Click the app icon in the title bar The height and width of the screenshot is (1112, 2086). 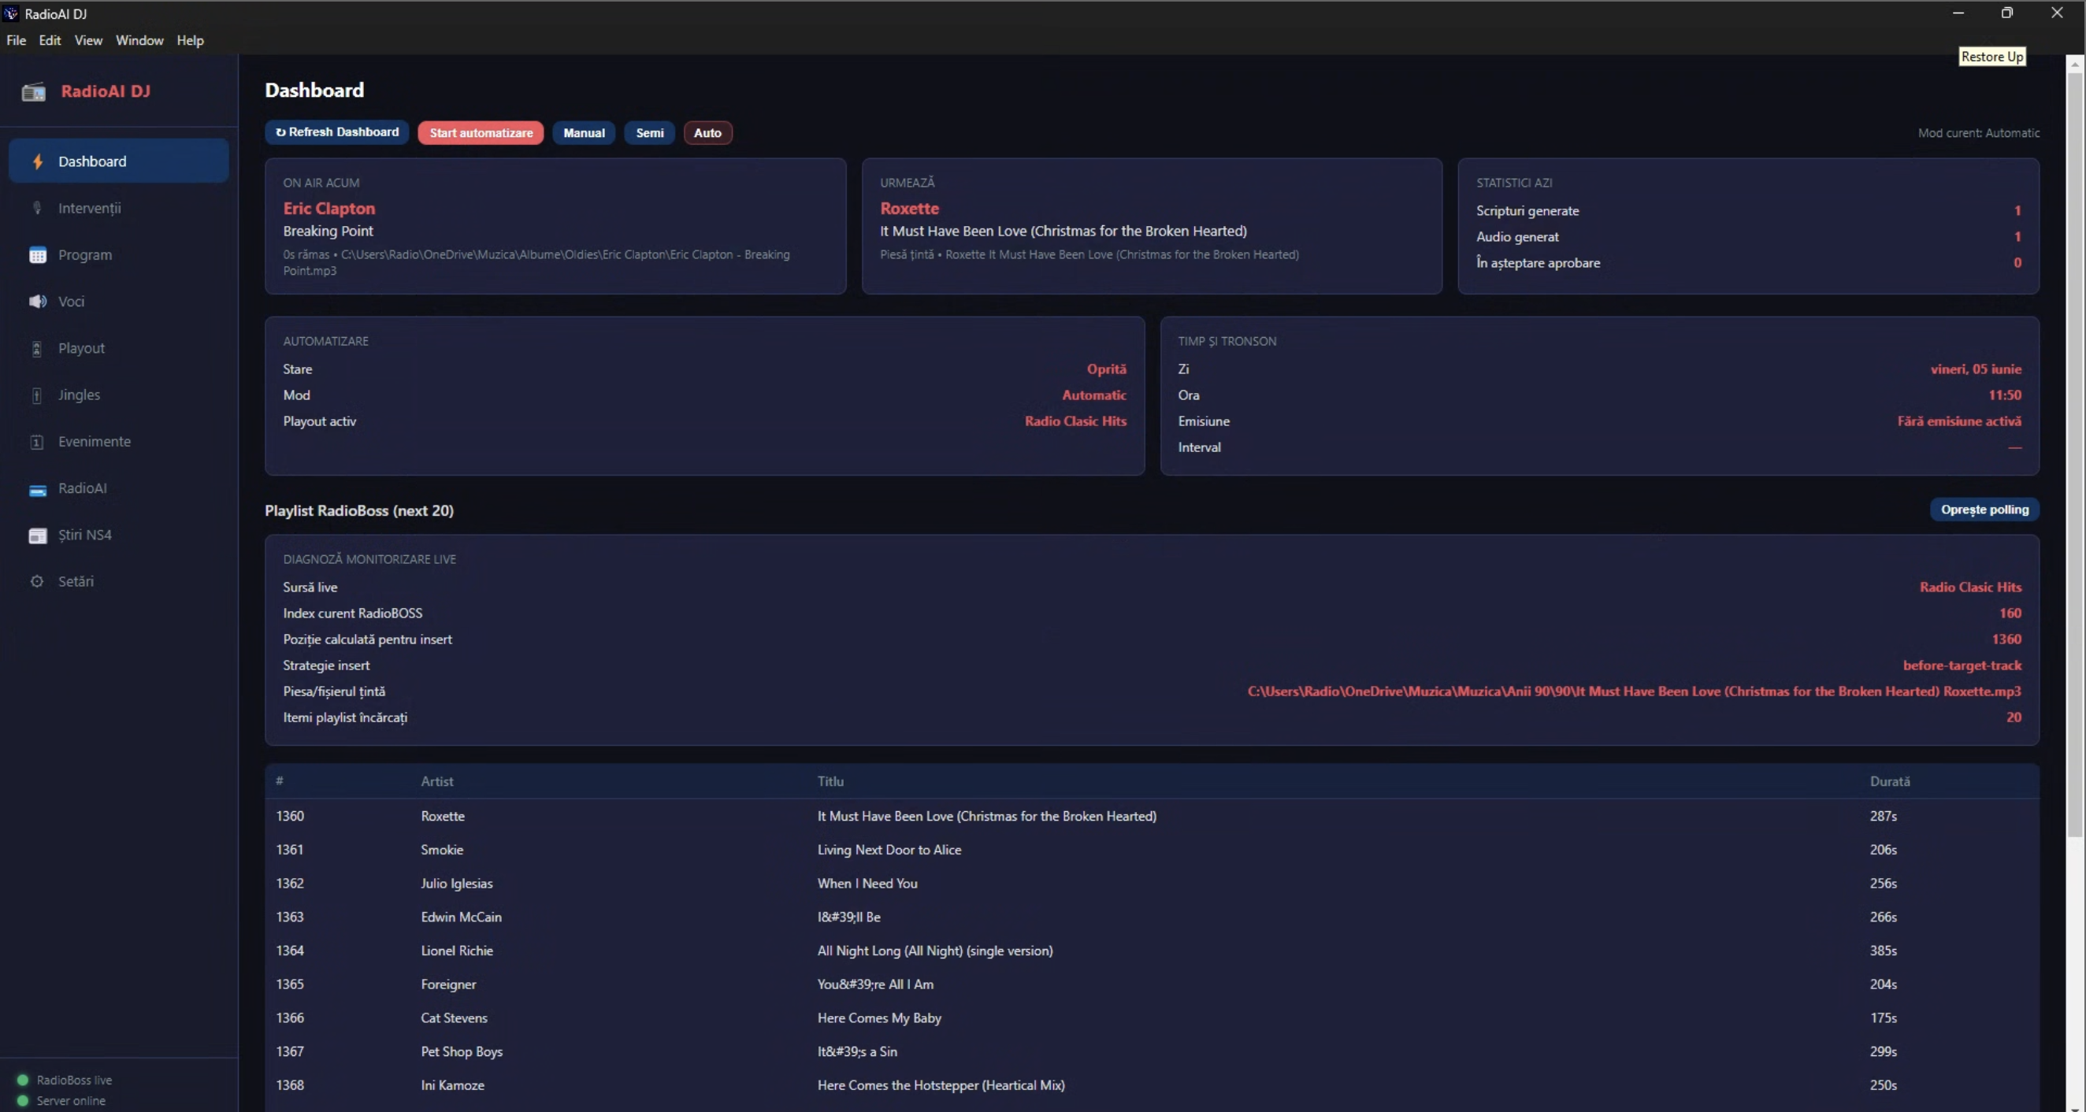tap(10, 13)
